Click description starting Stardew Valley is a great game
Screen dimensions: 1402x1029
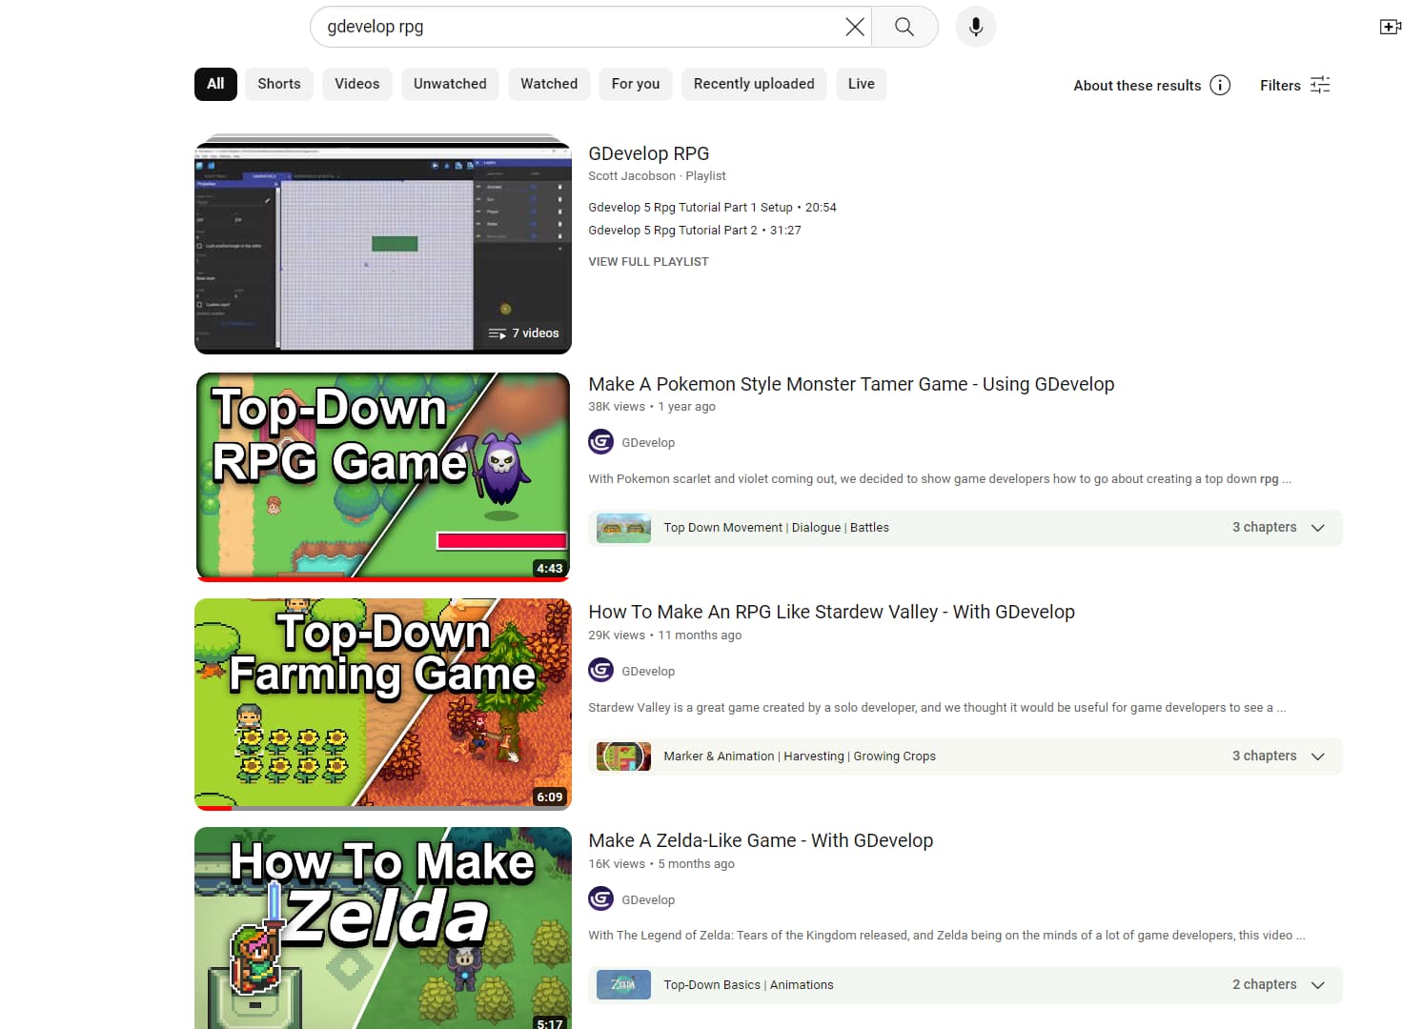click(937, 708)
